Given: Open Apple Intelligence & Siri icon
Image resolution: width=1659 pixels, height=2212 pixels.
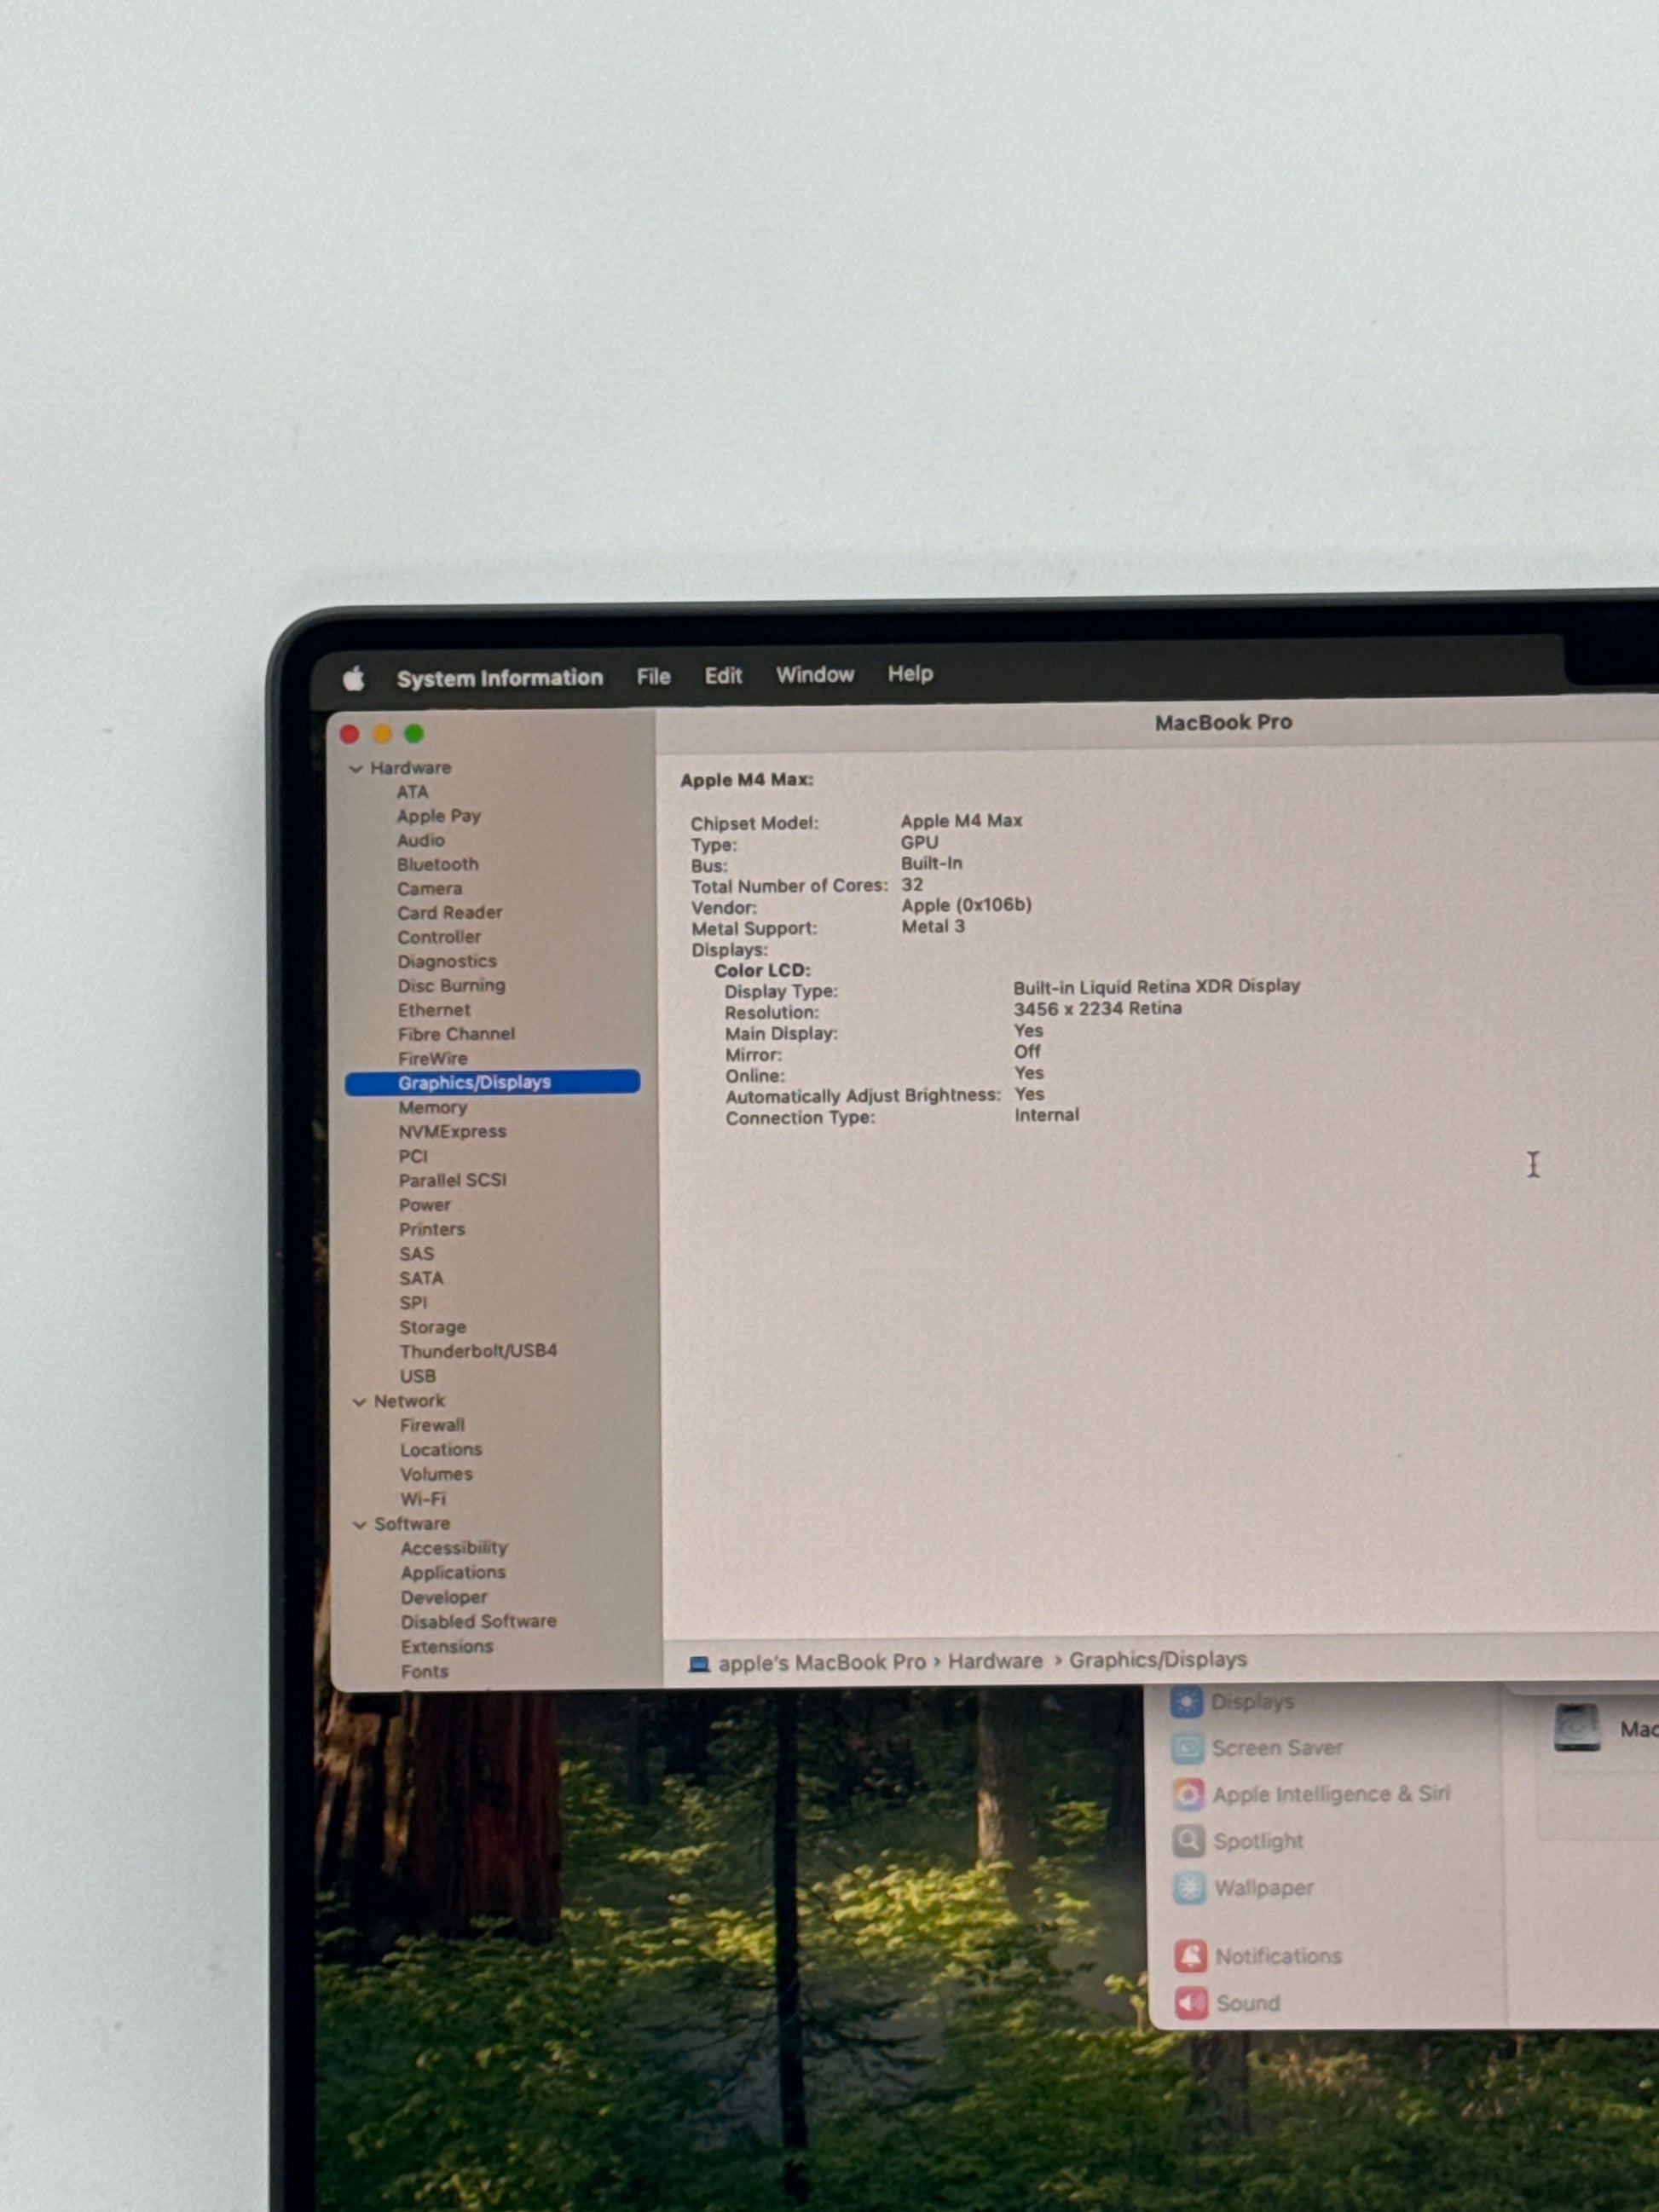Looking at the screenshot, I should (1188, 1794).
